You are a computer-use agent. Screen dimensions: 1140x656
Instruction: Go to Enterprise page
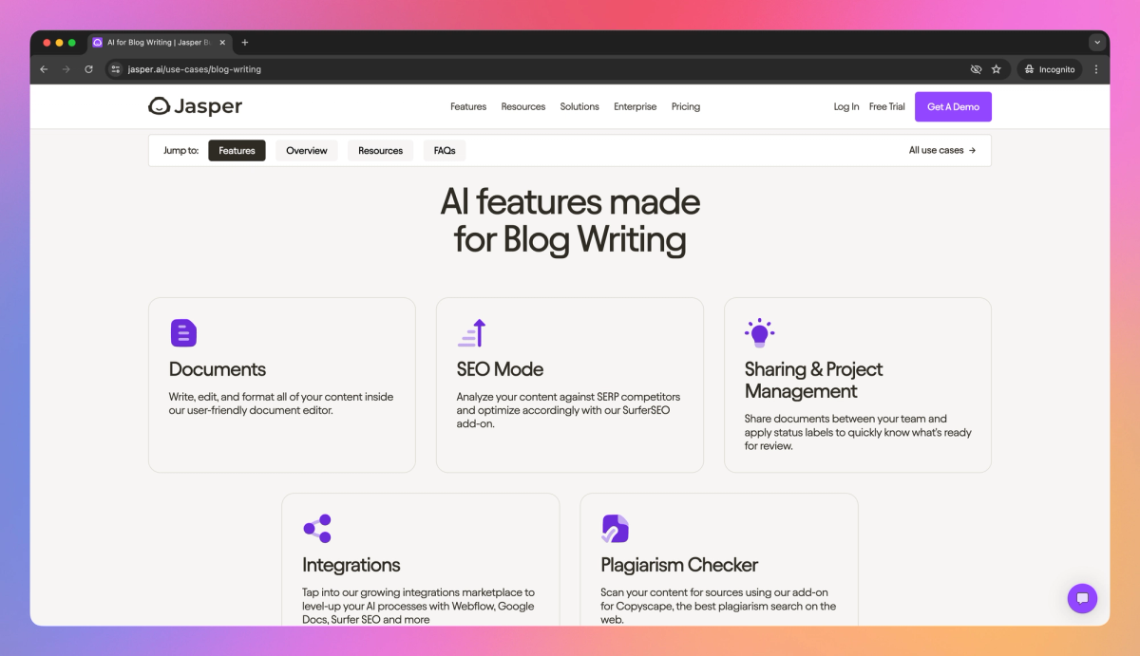click(x=636, y=107)
